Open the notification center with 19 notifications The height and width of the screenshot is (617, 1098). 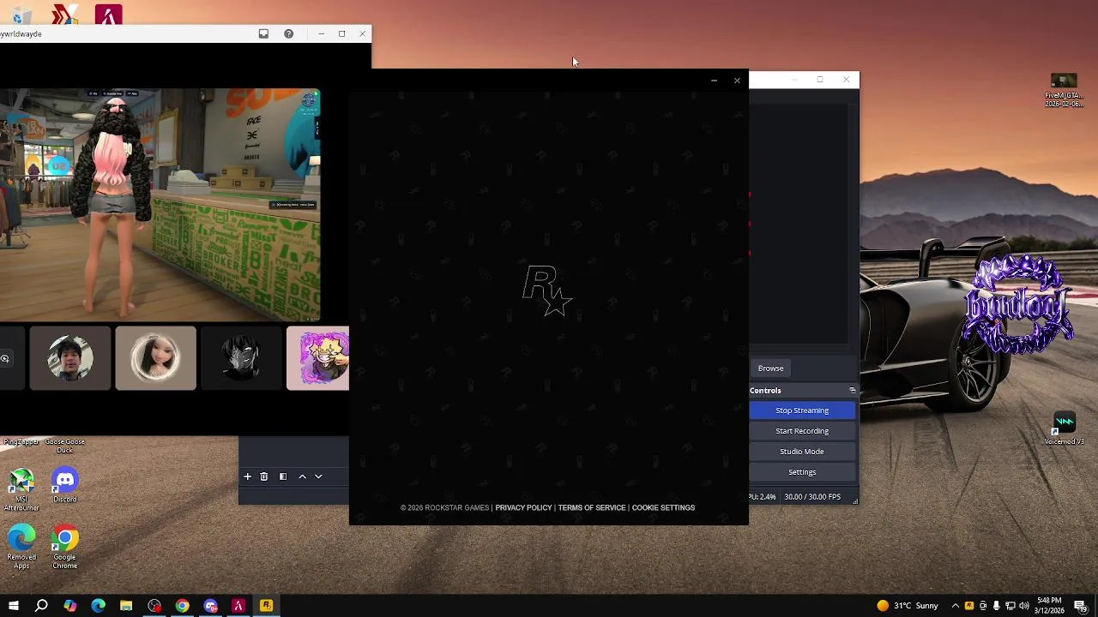tap(1081, 606)
